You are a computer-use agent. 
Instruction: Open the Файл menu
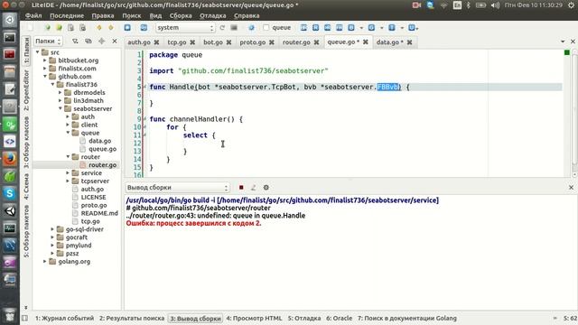pyautogui.click(x=33, y=16)
